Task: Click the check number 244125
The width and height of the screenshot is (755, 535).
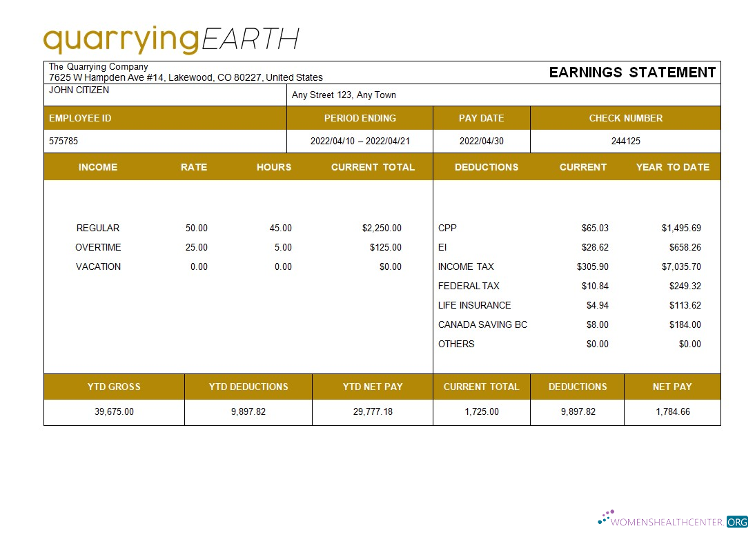Action: 625,141
